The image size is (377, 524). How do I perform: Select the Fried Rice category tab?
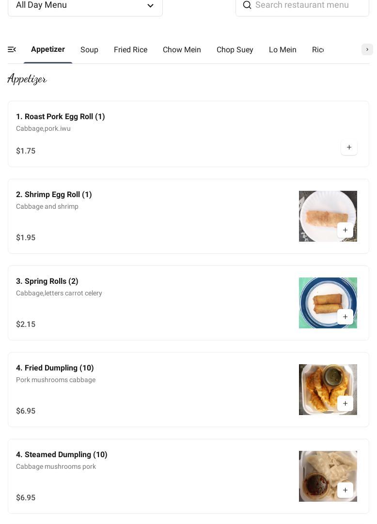(x=130, y=50)
